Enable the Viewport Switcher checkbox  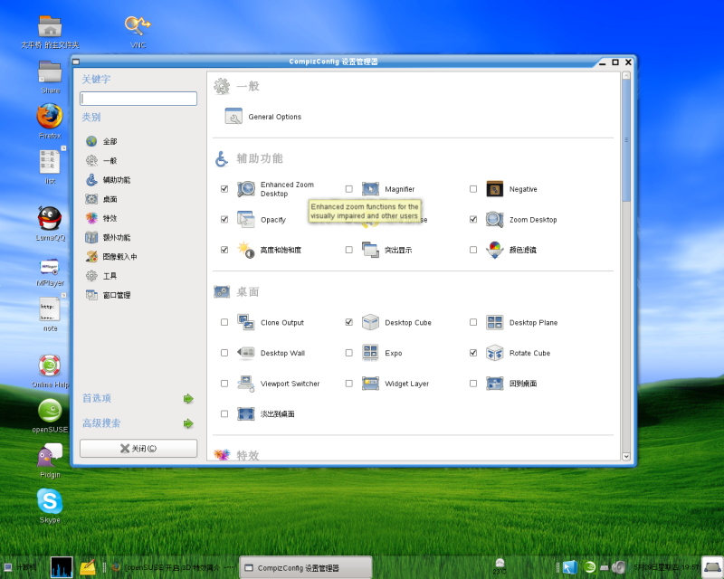pos(224,384)
